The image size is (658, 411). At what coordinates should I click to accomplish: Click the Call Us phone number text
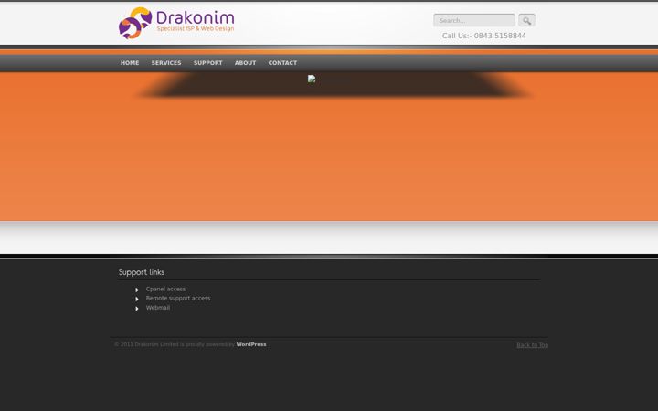[x=483, y=36]
